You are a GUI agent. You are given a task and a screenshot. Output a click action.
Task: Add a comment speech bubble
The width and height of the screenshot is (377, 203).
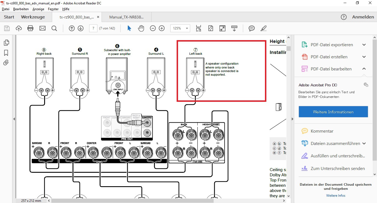coord(251,28)
